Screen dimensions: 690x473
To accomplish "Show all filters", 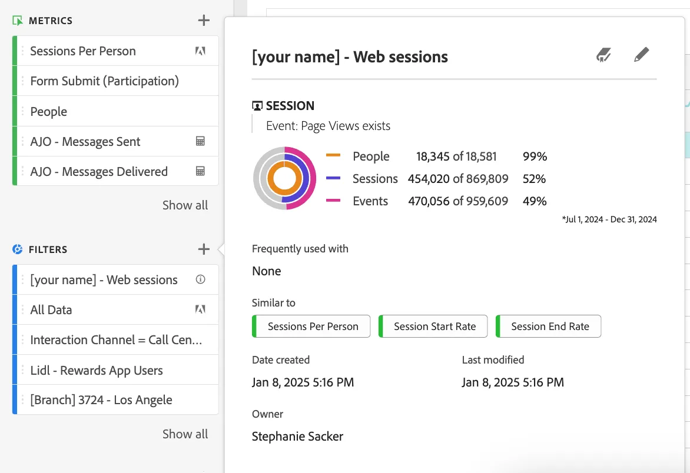I will 185,434.
